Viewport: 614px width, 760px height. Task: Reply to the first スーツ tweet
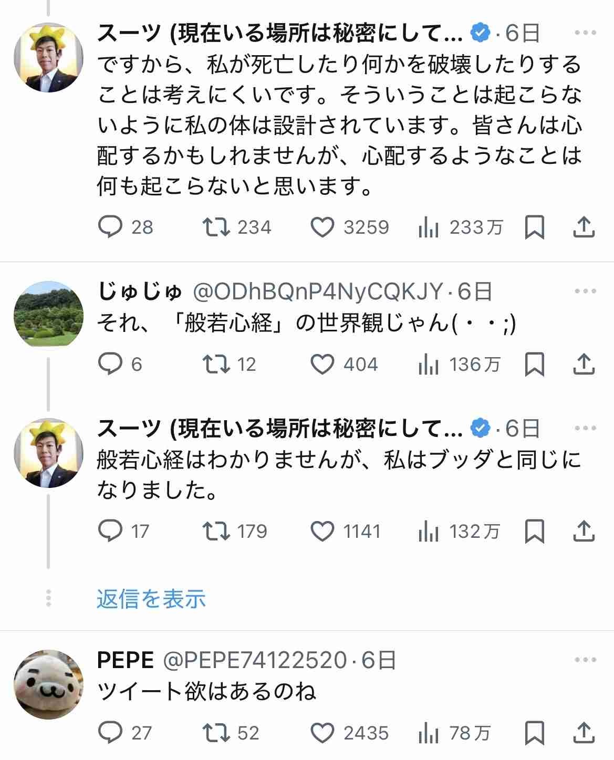point(110,227)
